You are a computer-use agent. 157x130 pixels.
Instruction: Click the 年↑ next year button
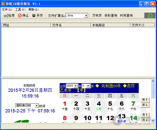[144, 100]
